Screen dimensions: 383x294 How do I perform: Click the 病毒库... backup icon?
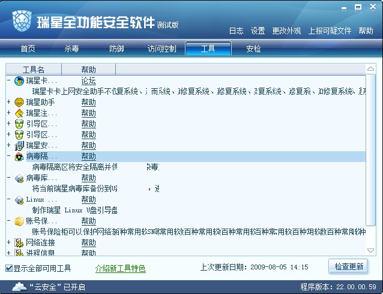click(x=19, y=178)
